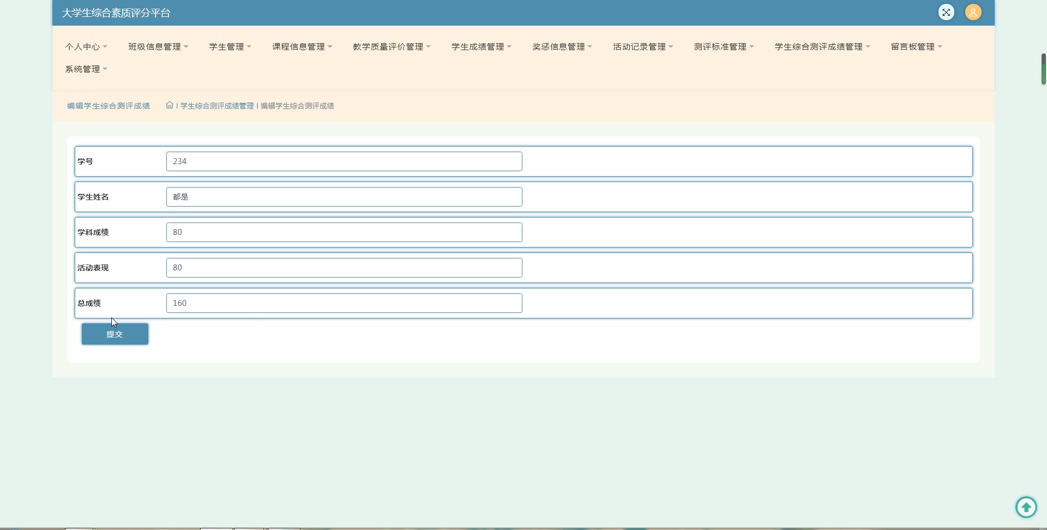
Task: Open the 学生综合测评成绩管理 menu
Action: (x=822, y=47)
